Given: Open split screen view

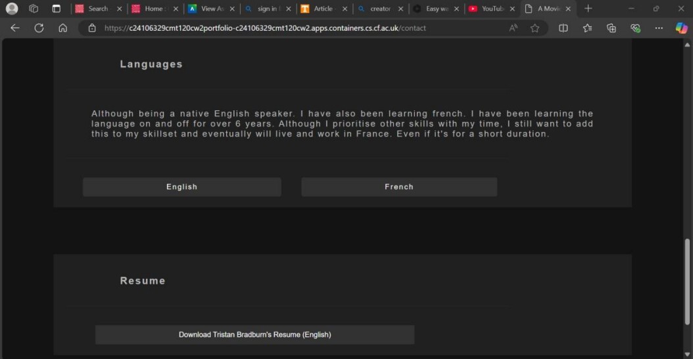Looking at the screenshot, I should tap(563, 28).
